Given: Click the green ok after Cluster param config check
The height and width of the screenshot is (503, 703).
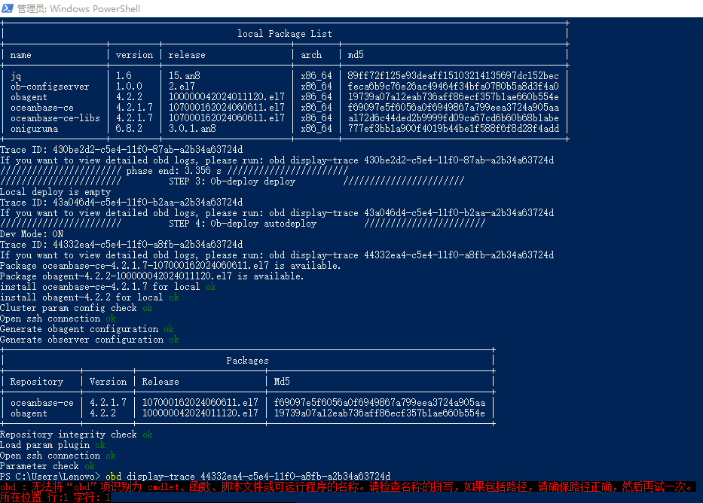Looking at the screenshot, I should point(148,308).
